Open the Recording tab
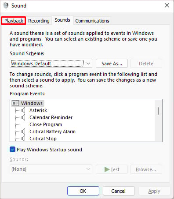 coord(39,21)
